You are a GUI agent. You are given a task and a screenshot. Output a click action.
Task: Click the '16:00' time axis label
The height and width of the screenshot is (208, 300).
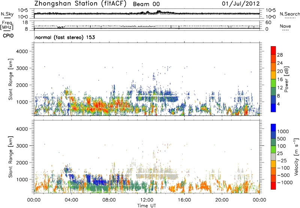point(184,200)
